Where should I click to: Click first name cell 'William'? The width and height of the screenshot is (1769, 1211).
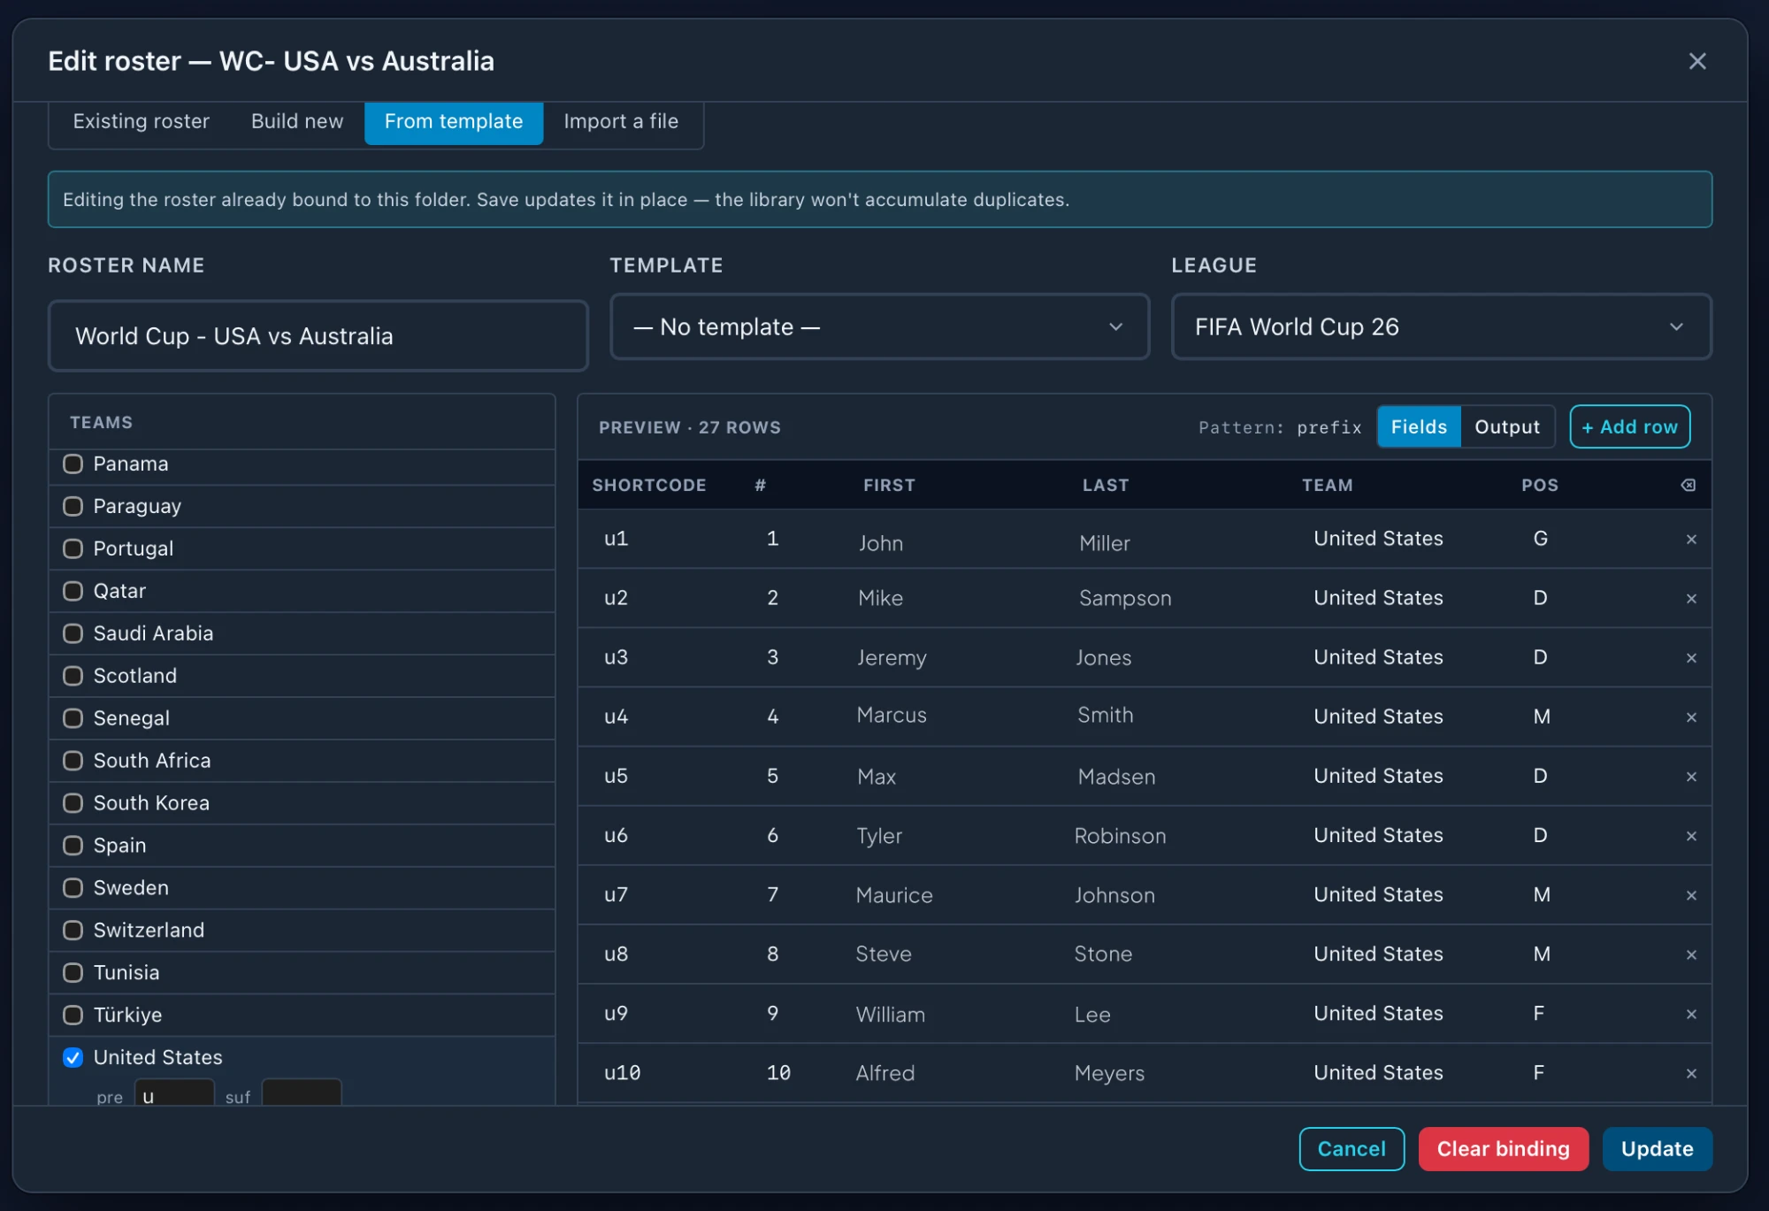click(x=890, y=1014)
